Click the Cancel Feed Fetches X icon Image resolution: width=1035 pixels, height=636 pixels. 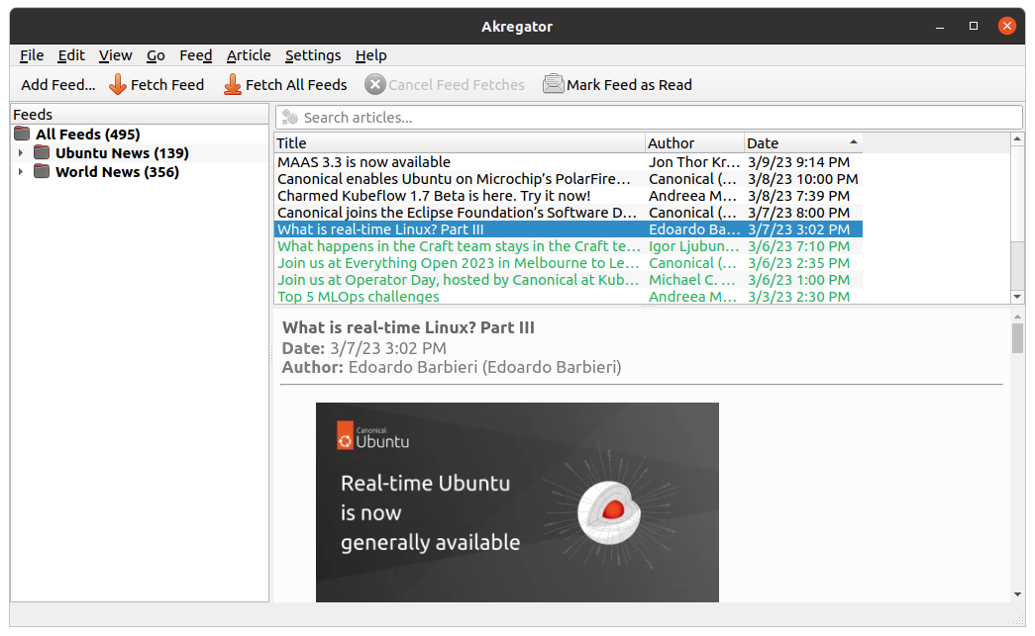(375, 84)
